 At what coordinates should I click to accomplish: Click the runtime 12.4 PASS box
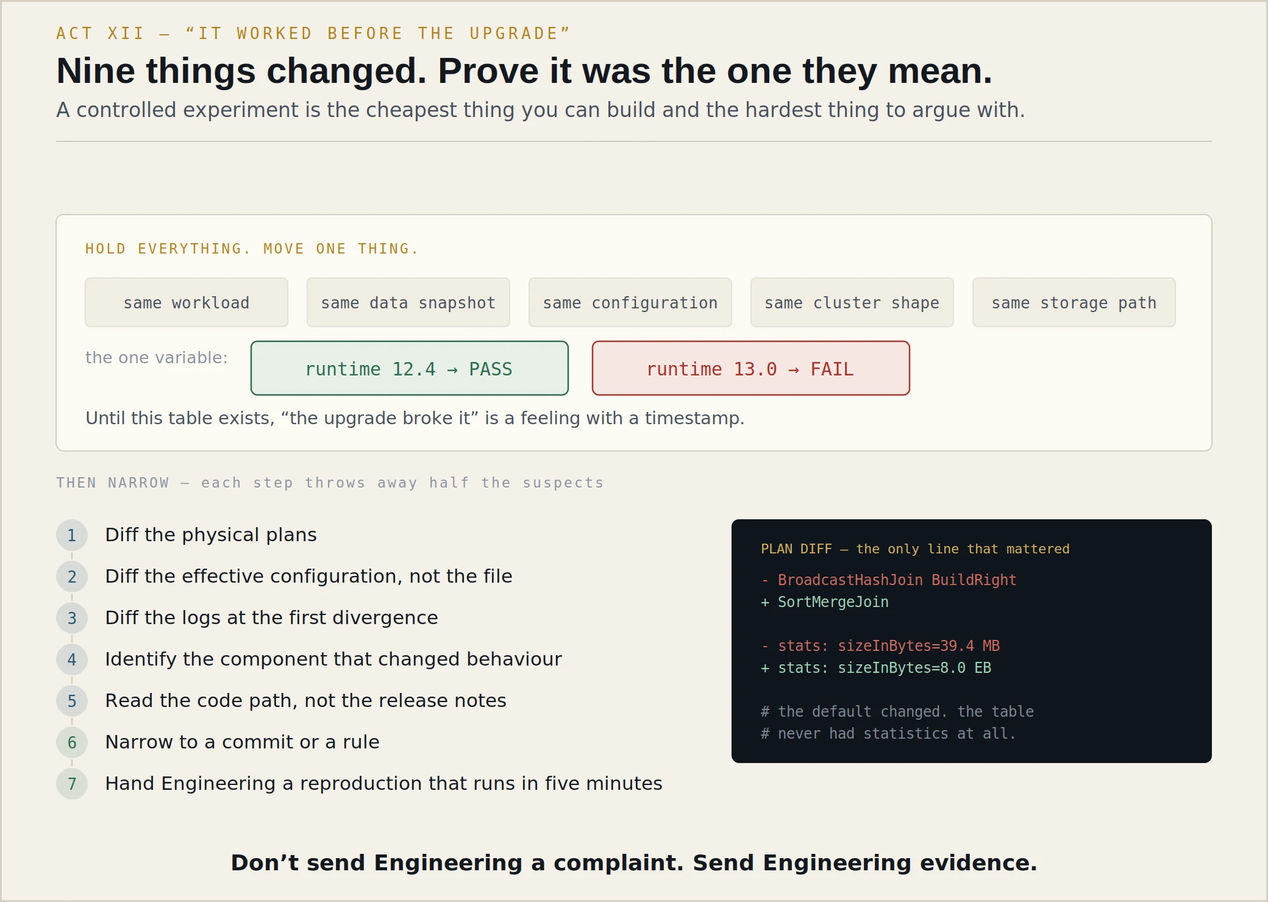point(410,368)
